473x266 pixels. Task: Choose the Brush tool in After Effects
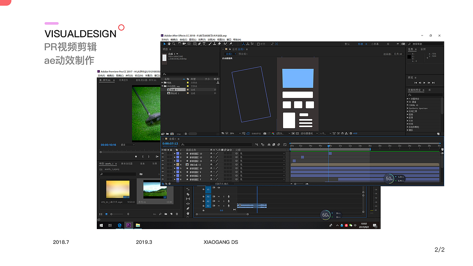(210, 44)
